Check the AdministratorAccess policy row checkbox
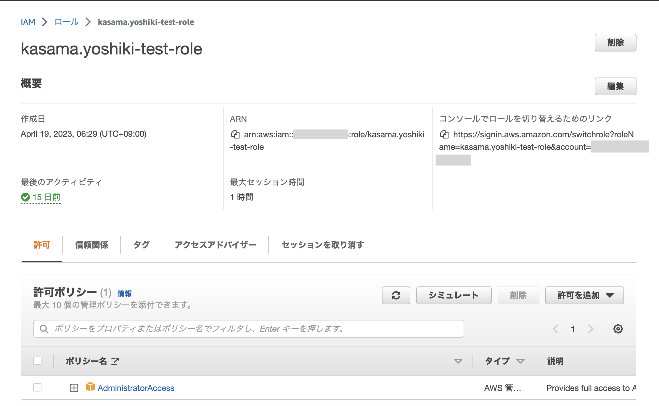Viewport: 659px width, 406px height. coord(37,387)
